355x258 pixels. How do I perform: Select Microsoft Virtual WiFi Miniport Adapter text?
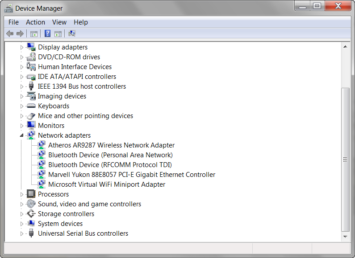107,184
